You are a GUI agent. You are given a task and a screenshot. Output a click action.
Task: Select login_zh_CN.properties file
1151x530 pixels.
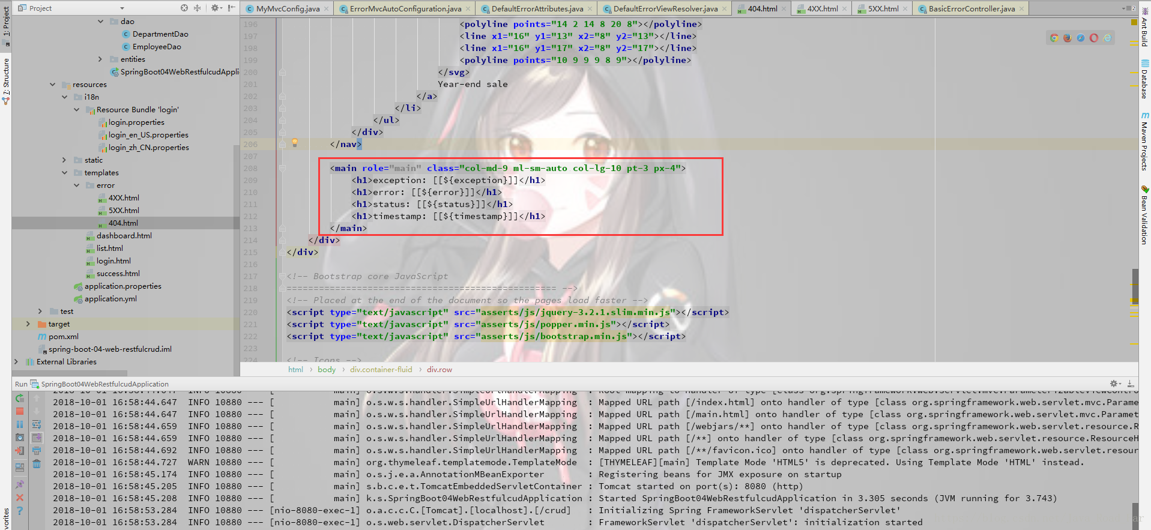[143, 147]
